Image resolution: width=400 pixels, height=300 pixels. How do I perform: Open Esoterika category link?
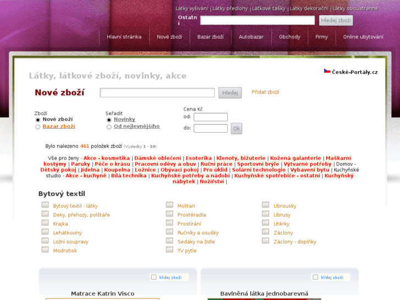point(199,158)
